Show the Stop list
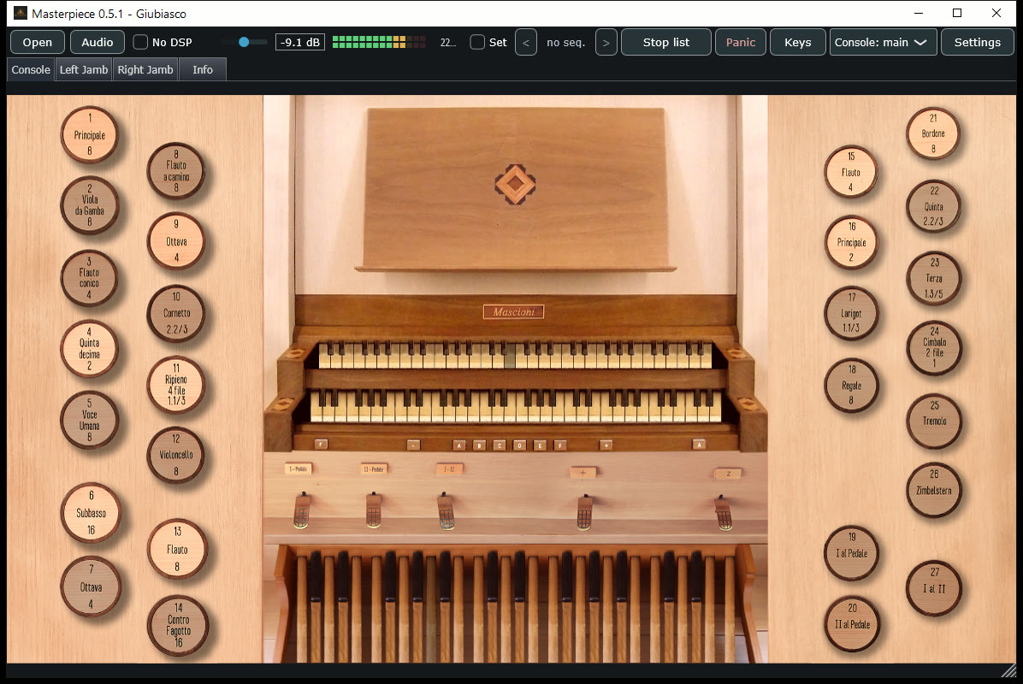The image size is (1023, 684). 666,43
